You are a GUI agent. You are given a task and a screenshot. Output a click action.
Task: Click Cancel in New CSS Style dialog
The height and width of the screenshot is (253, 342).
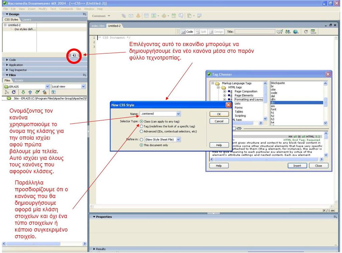(x=219, y=121)
